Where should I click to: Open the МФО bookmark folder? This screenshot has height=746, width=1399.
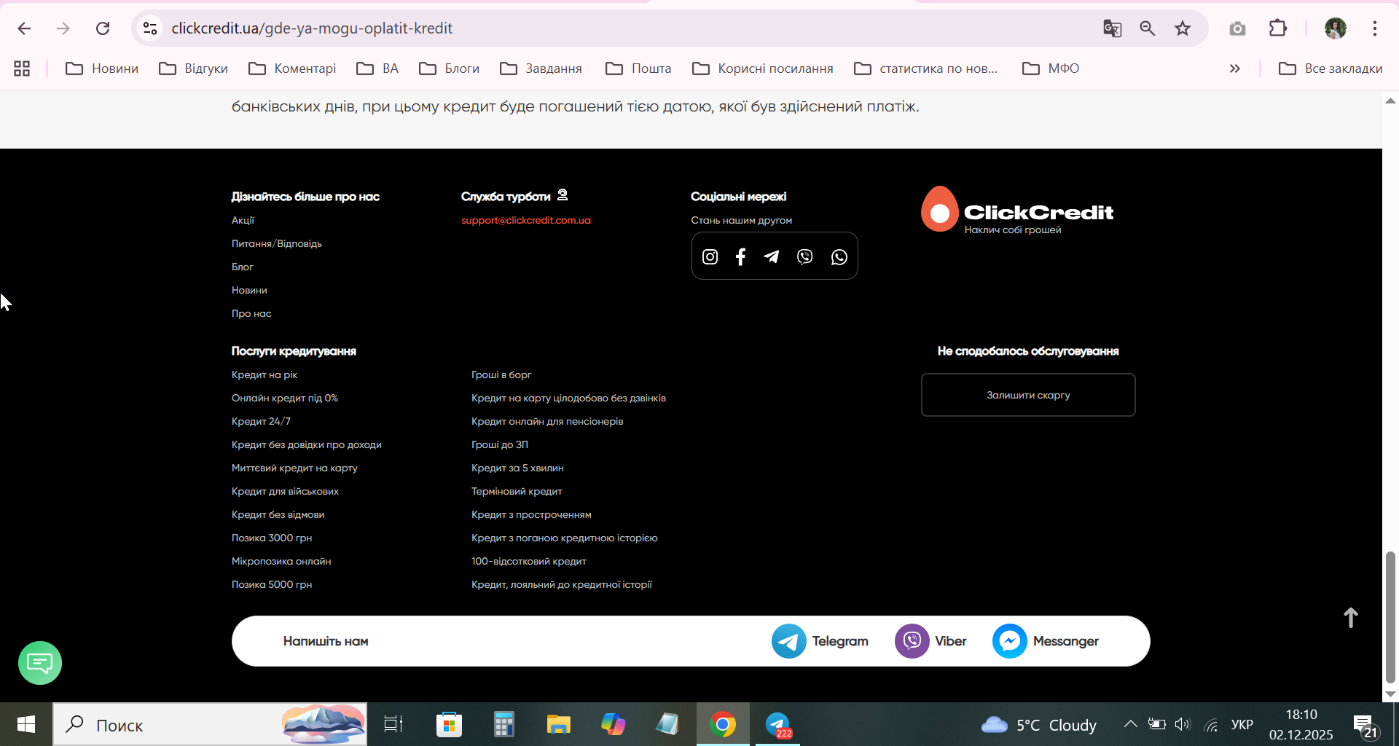tap(1051, 68)
